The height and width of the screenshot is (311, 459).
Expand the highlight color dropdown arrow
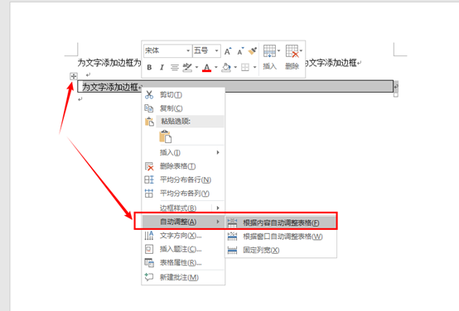(196, 68)
